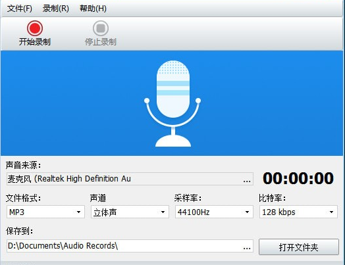The image size is (345, 265).
Task: Click the red start recording icon
Action: tap(35, 28)
